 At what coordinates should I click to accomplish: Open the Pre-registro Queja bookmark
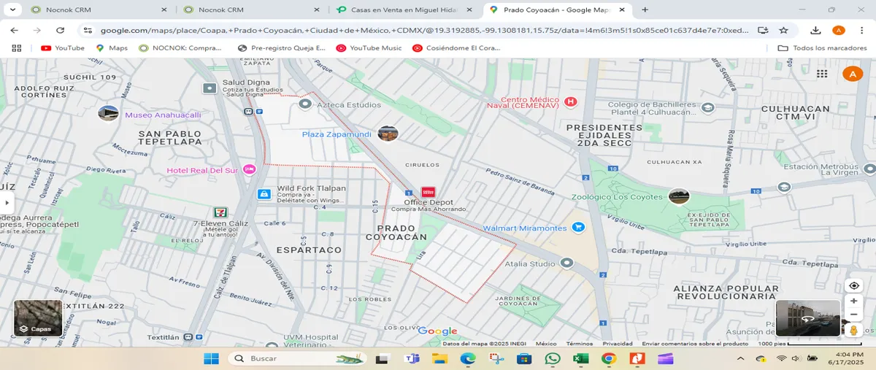point(282,48)
